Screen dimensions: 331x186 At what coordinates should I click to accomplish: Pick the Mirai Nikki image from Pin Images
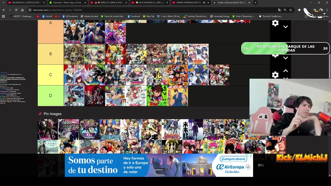pyautogui.click(x=193, y=129)
